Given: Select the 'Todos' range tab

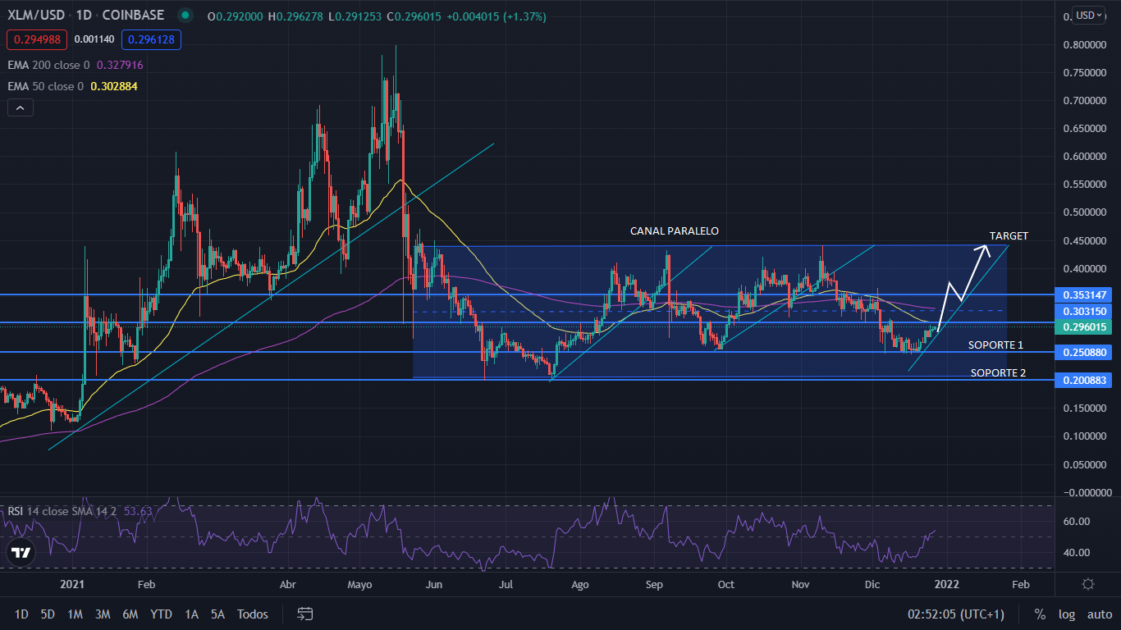Looking at the screenshot, I should [x=251, y=614].
